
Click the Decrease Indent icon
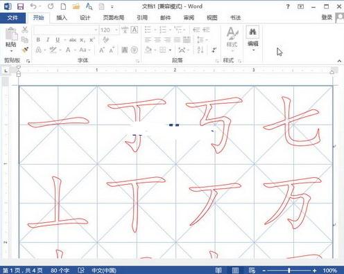pyautogui.click(x=196, y=30)
